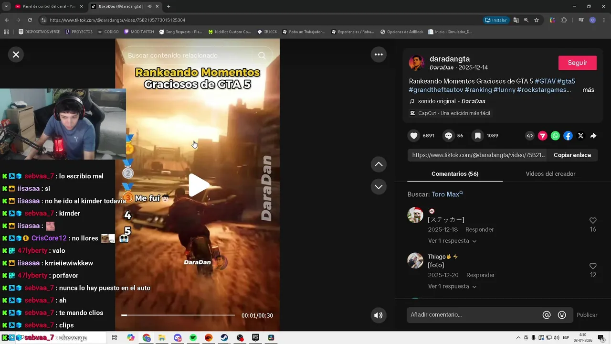
Task: Reply to Thiago's 2025-12-20 comment
Action: [x=480, y=275]
